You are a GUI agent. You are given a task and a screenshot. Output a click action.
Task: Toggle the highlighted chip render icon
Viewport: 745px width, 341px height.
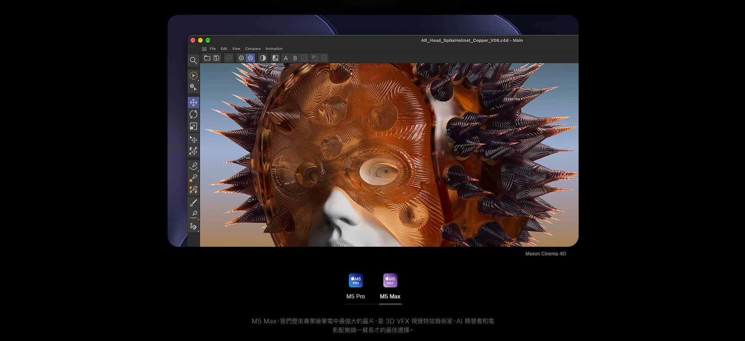coord(251,58)
